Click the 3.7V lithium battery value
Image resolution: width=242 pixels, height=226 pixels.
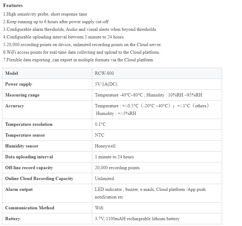pos(137,219)
